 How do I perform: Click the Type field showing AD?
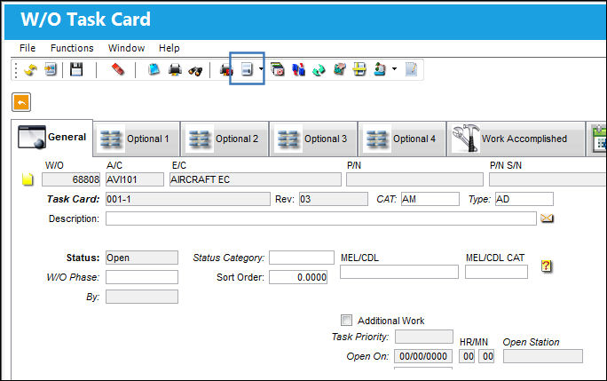click(x=524, y=199)
